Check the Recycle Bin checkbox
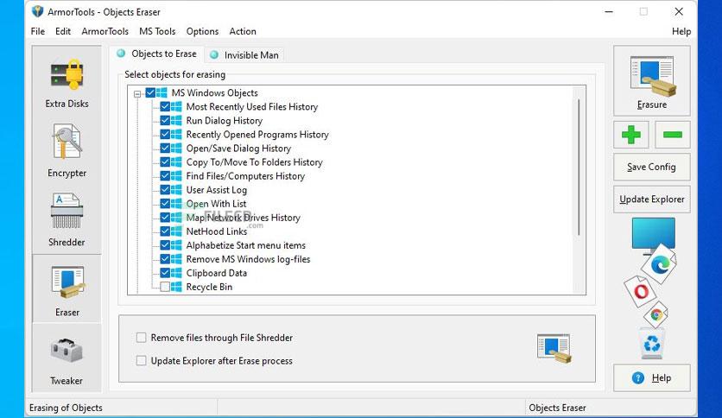The width and height of the screenshot is (722, 418). (165, 287)
